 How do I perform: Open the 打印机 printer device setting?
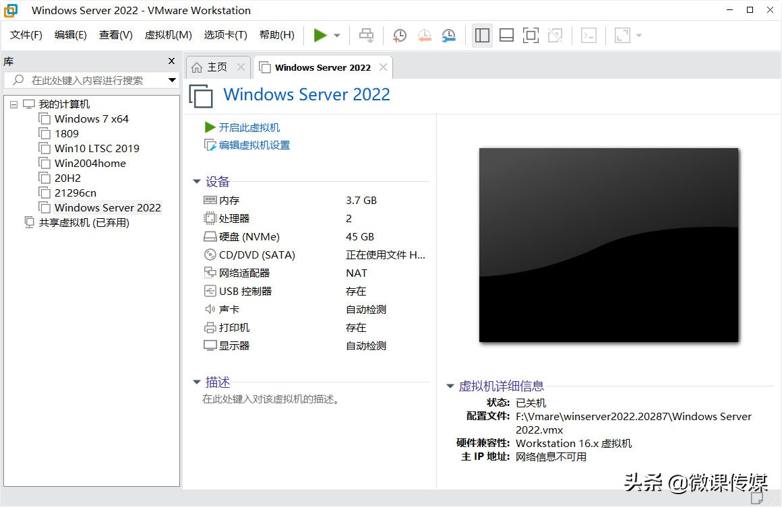pyautogui.click(x=234, y=327)
